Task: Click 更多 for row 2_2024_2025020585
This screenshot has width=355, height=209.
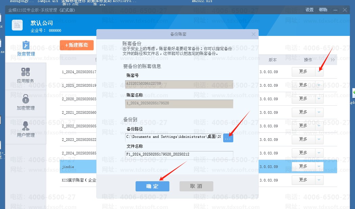Action: coord(303,153)
